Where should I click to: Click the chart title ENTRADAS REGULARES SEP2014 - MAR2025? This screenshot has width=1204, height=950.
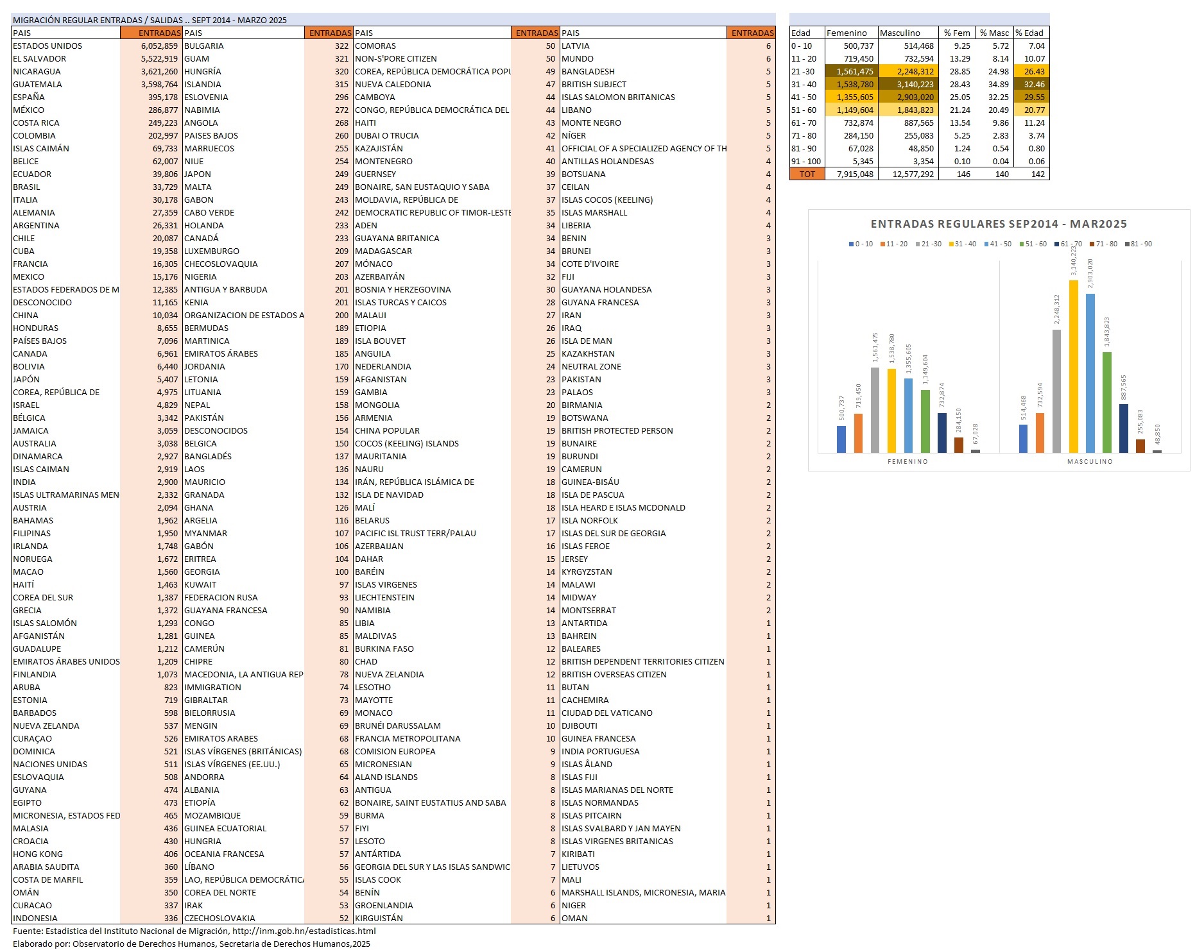[998, 224]
